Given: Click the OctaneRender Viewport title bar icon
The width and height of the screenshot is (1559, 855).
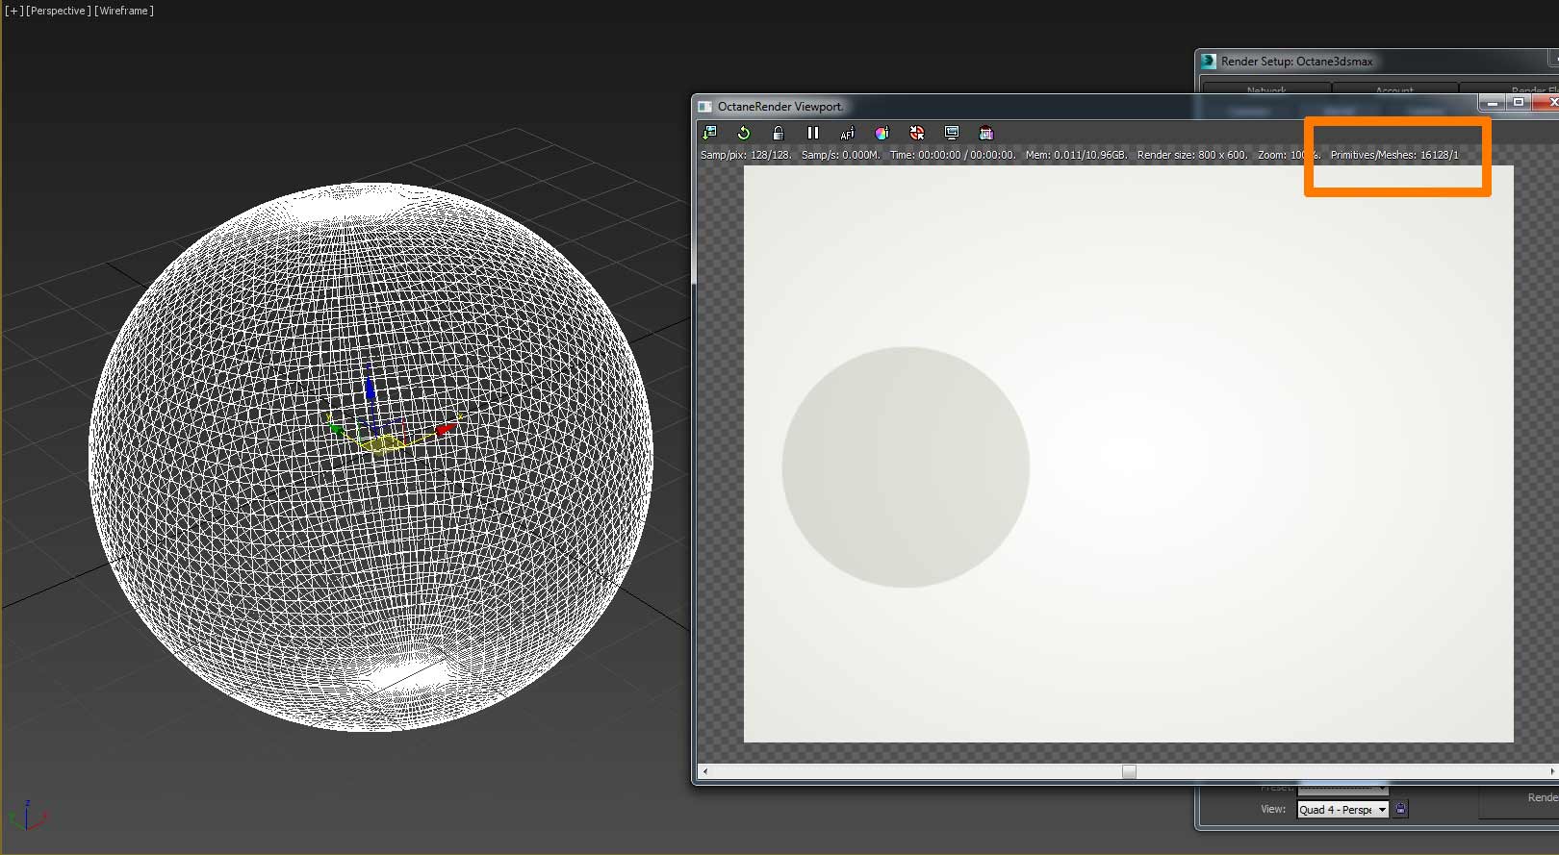Looking at the screenshot, I should pos(704,107).
